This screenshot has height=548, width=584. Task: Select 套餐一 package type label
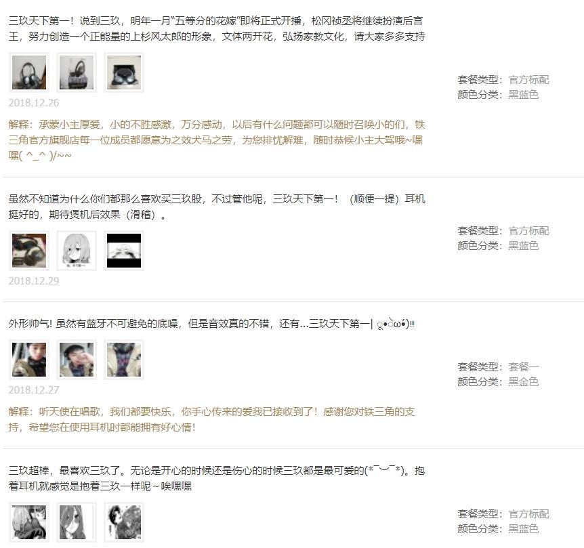(x=524, y=366)
